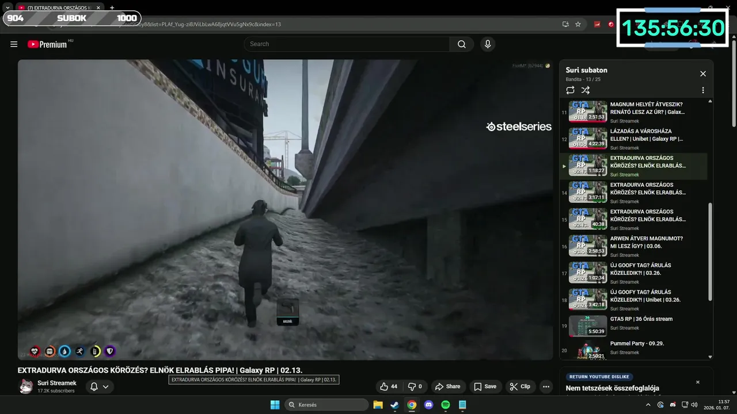Toggle playlist shuffle

tap(586, 90)
